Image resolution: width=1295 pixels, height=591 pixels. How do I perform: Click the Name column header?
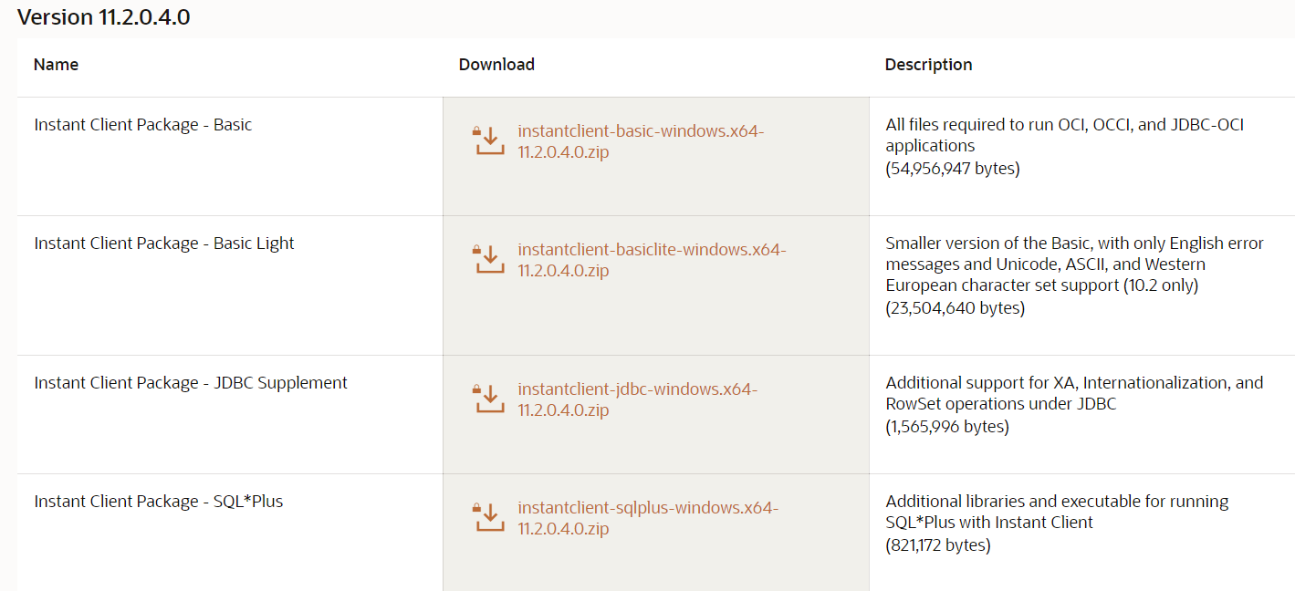click(56, 65)
